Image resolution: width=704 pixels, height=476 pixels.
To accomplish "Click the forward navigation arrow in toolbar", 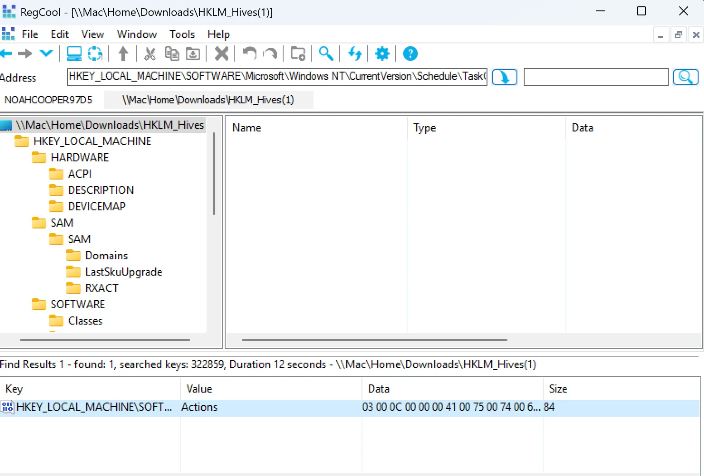I will point(25,54).
